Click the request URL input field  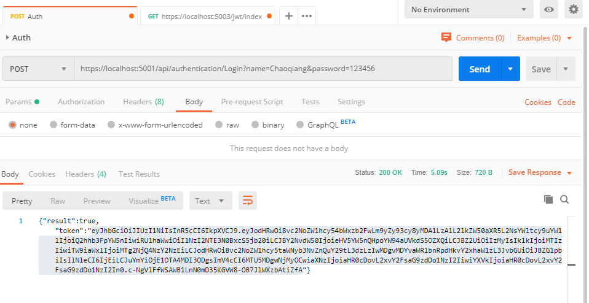point(264,69)
